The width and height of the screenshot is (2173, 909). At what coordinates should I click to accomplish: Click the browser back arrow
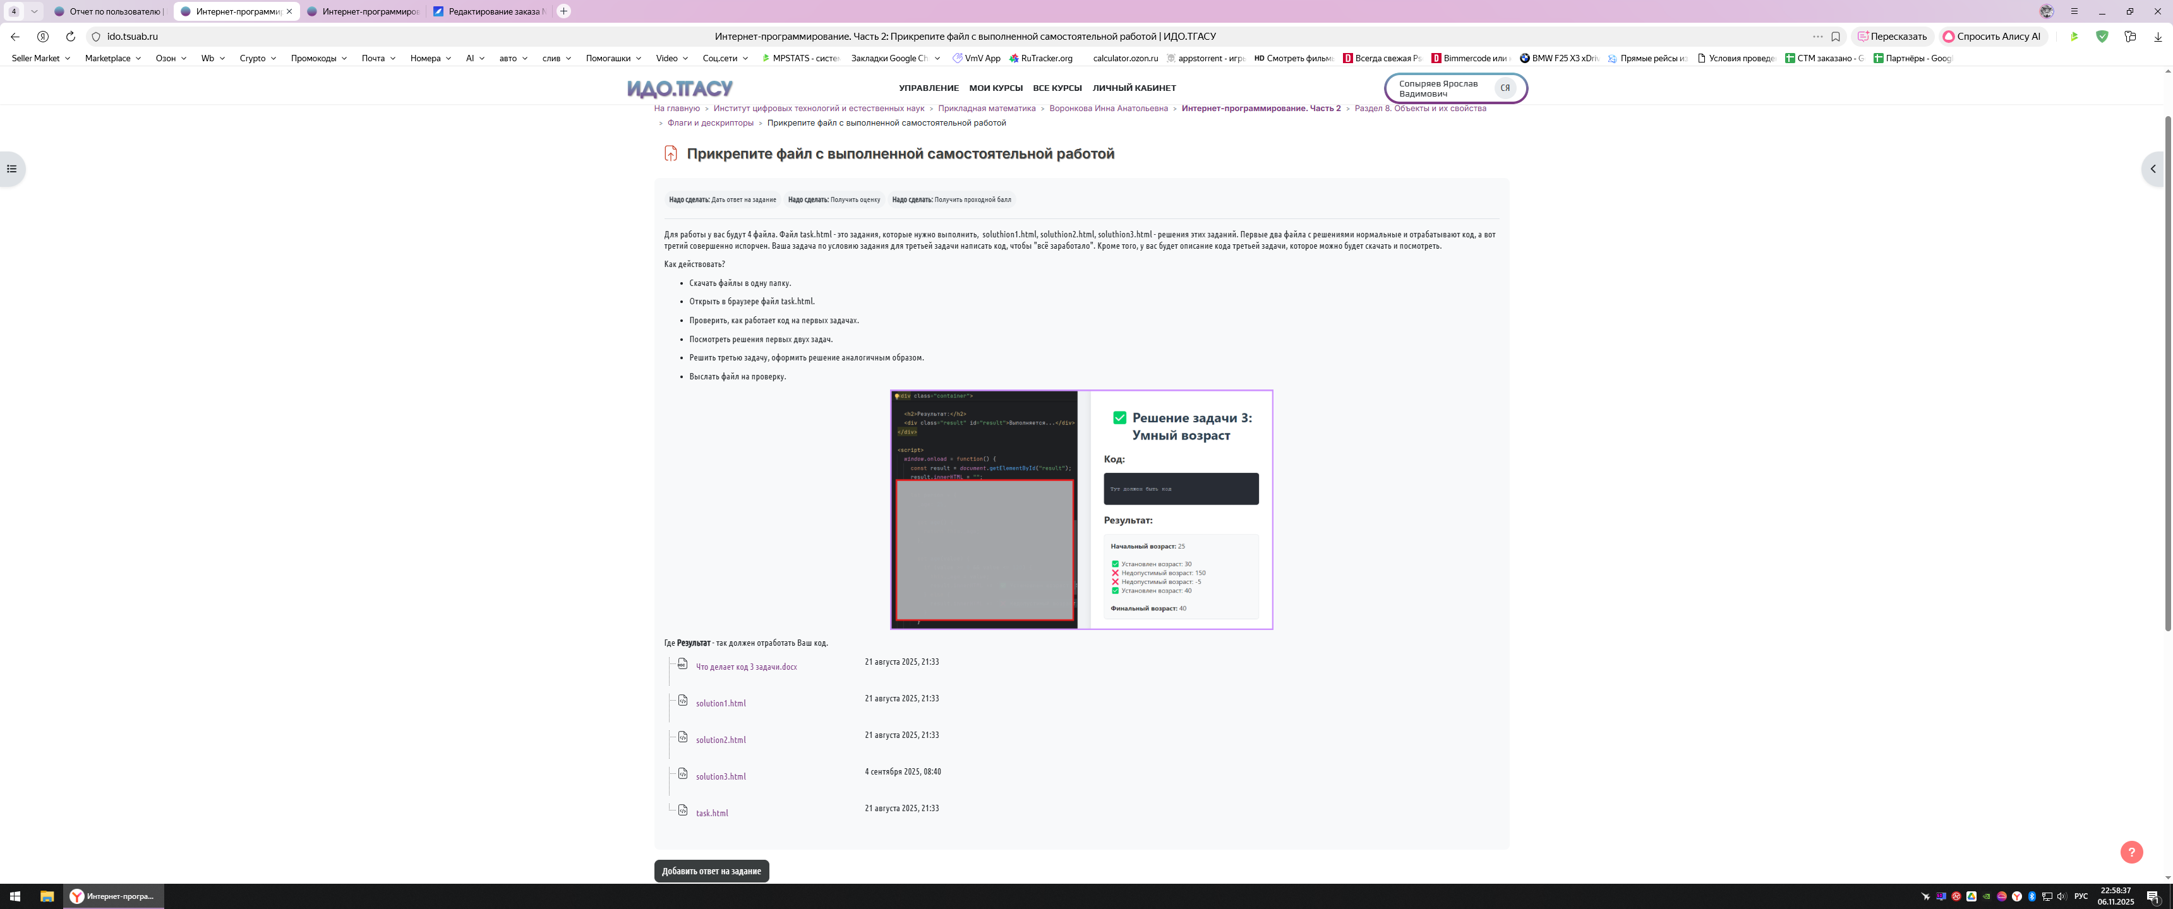15,36
